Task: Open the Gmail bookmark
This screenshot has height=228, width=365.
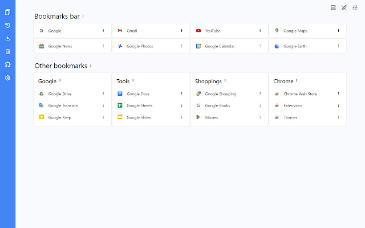Action: (151, 30)
